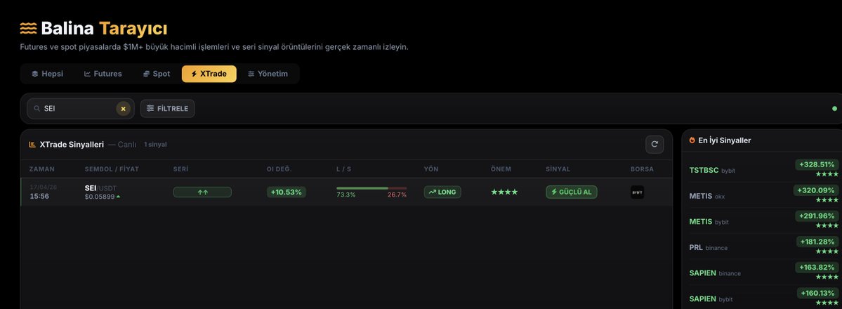Click the L / S column header

[x=343, y=169]
